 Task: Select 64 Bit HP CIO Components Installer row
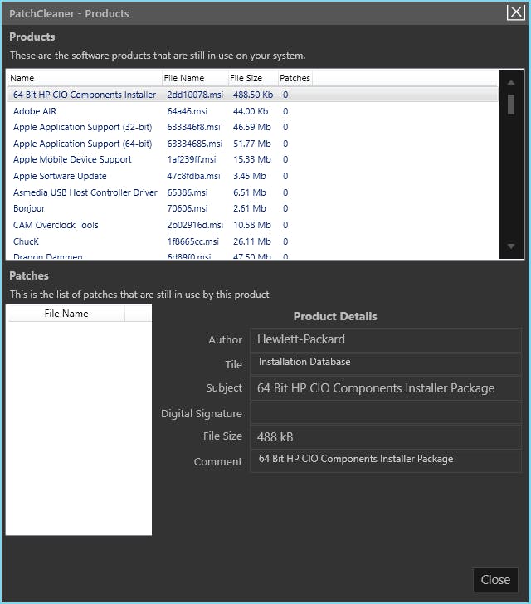coord(252,95)
